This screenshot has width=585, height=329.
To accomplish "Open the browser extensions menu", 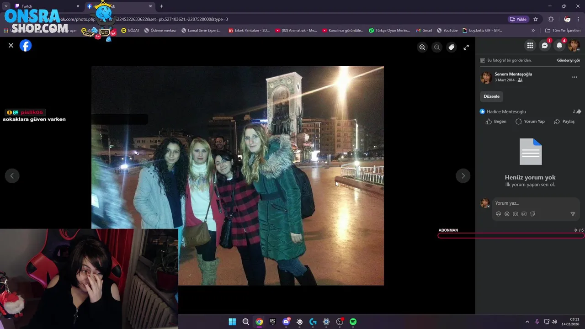I will pyautogui.click(x=551, y=19).
